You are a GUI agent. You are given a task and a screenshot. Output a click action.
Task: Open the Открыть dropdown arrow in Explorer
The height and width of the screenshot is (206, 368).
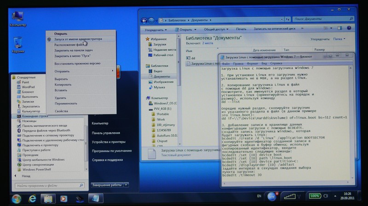pyautogui.click(x=195, y=29)
